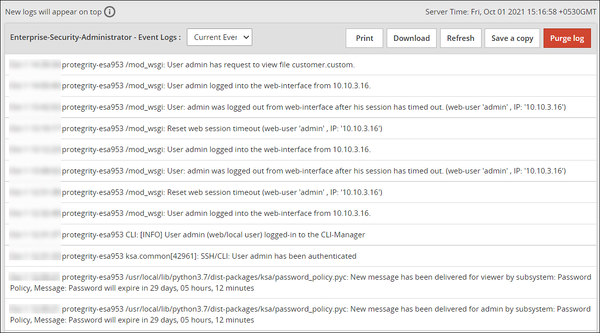Open the Current Events dropdown
600x333 pixels.
[219, 37]
